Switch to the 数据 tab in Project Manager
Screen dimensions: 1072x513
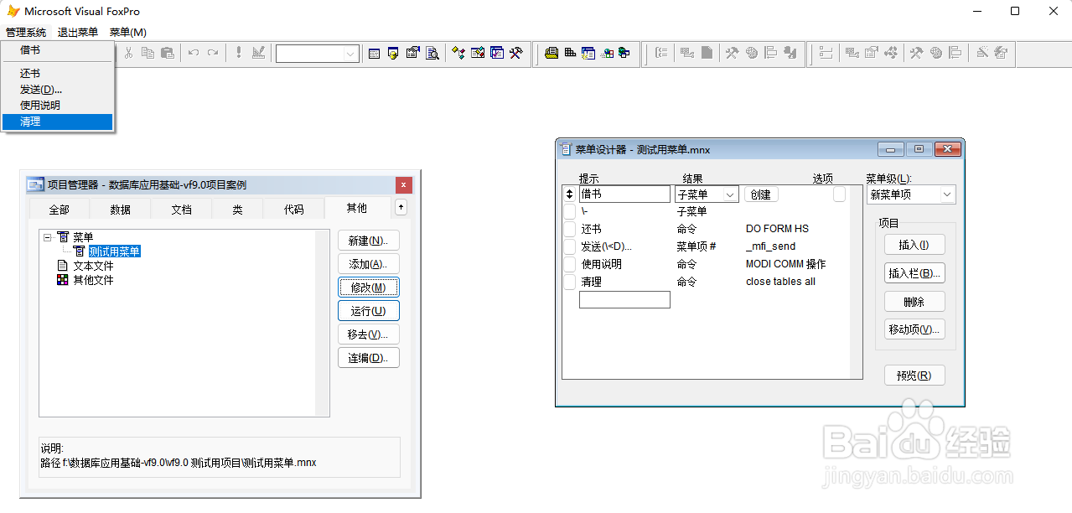pyautogui.click(x=121, y=210)
